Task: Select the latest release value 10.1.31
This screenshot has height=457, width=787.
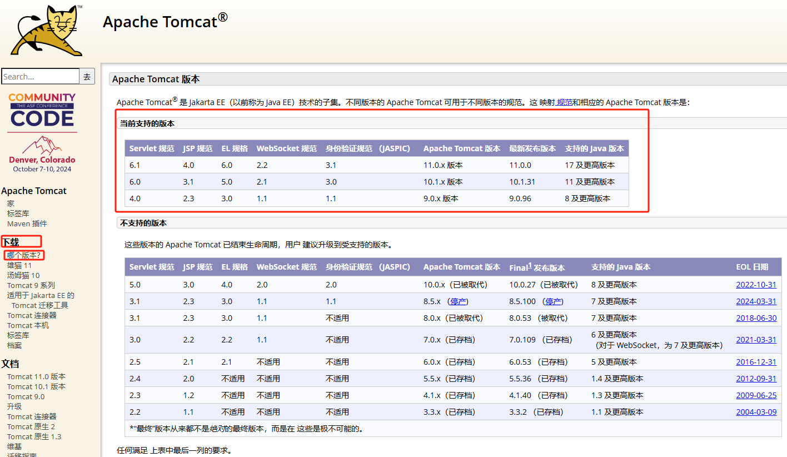Action: [522, 182]
